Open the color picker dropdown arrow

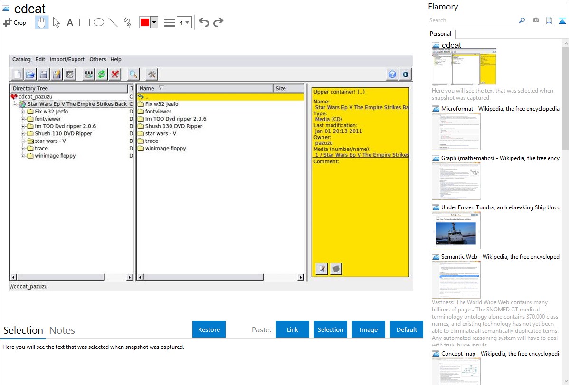click(154, 22)
